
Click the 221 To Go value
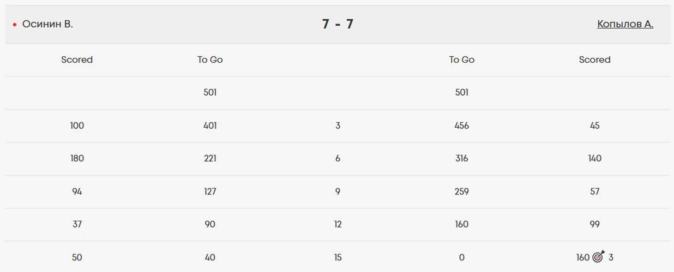(x=210, y=158)
